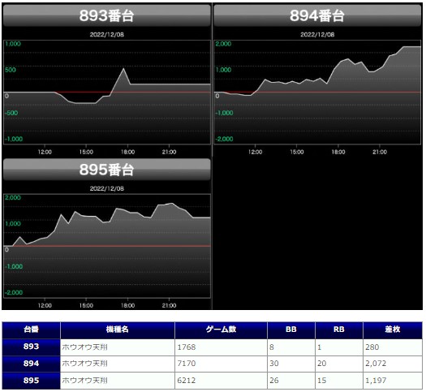This screenshot has width=426, height=392.
Task: Click the RB column header
Action: point(339,330)
